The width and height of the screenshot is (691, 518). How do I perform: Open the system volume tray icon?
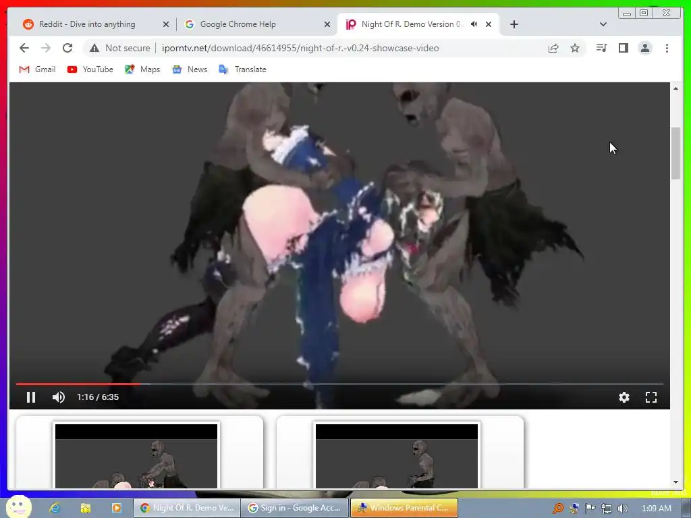(623, 509)
